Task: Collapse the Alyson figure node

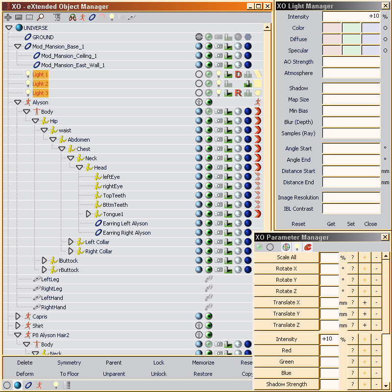Action: tap(18, 102)
